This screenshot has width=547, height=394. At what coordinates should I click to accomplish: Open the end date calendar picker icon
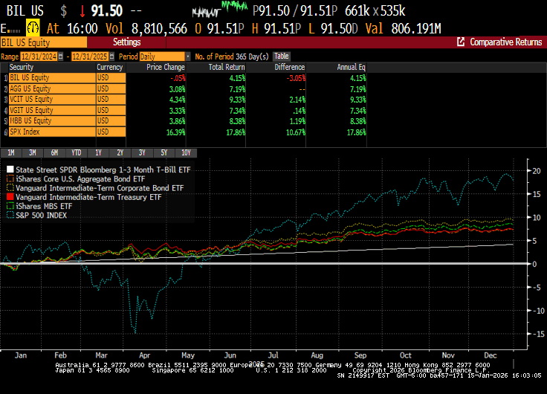tap(111, 56)
